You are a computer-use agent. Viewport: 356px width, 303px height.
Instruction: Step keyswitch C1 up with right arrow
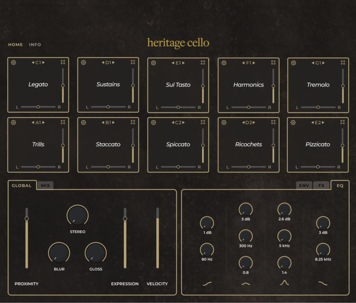click(x=43, y=62)
